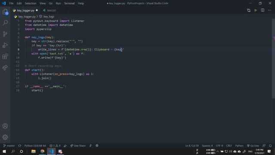This screenshot has width=275, height=155.
Task: Open the Source Control view
Action: pyautogui.click(x=5, y=34)
